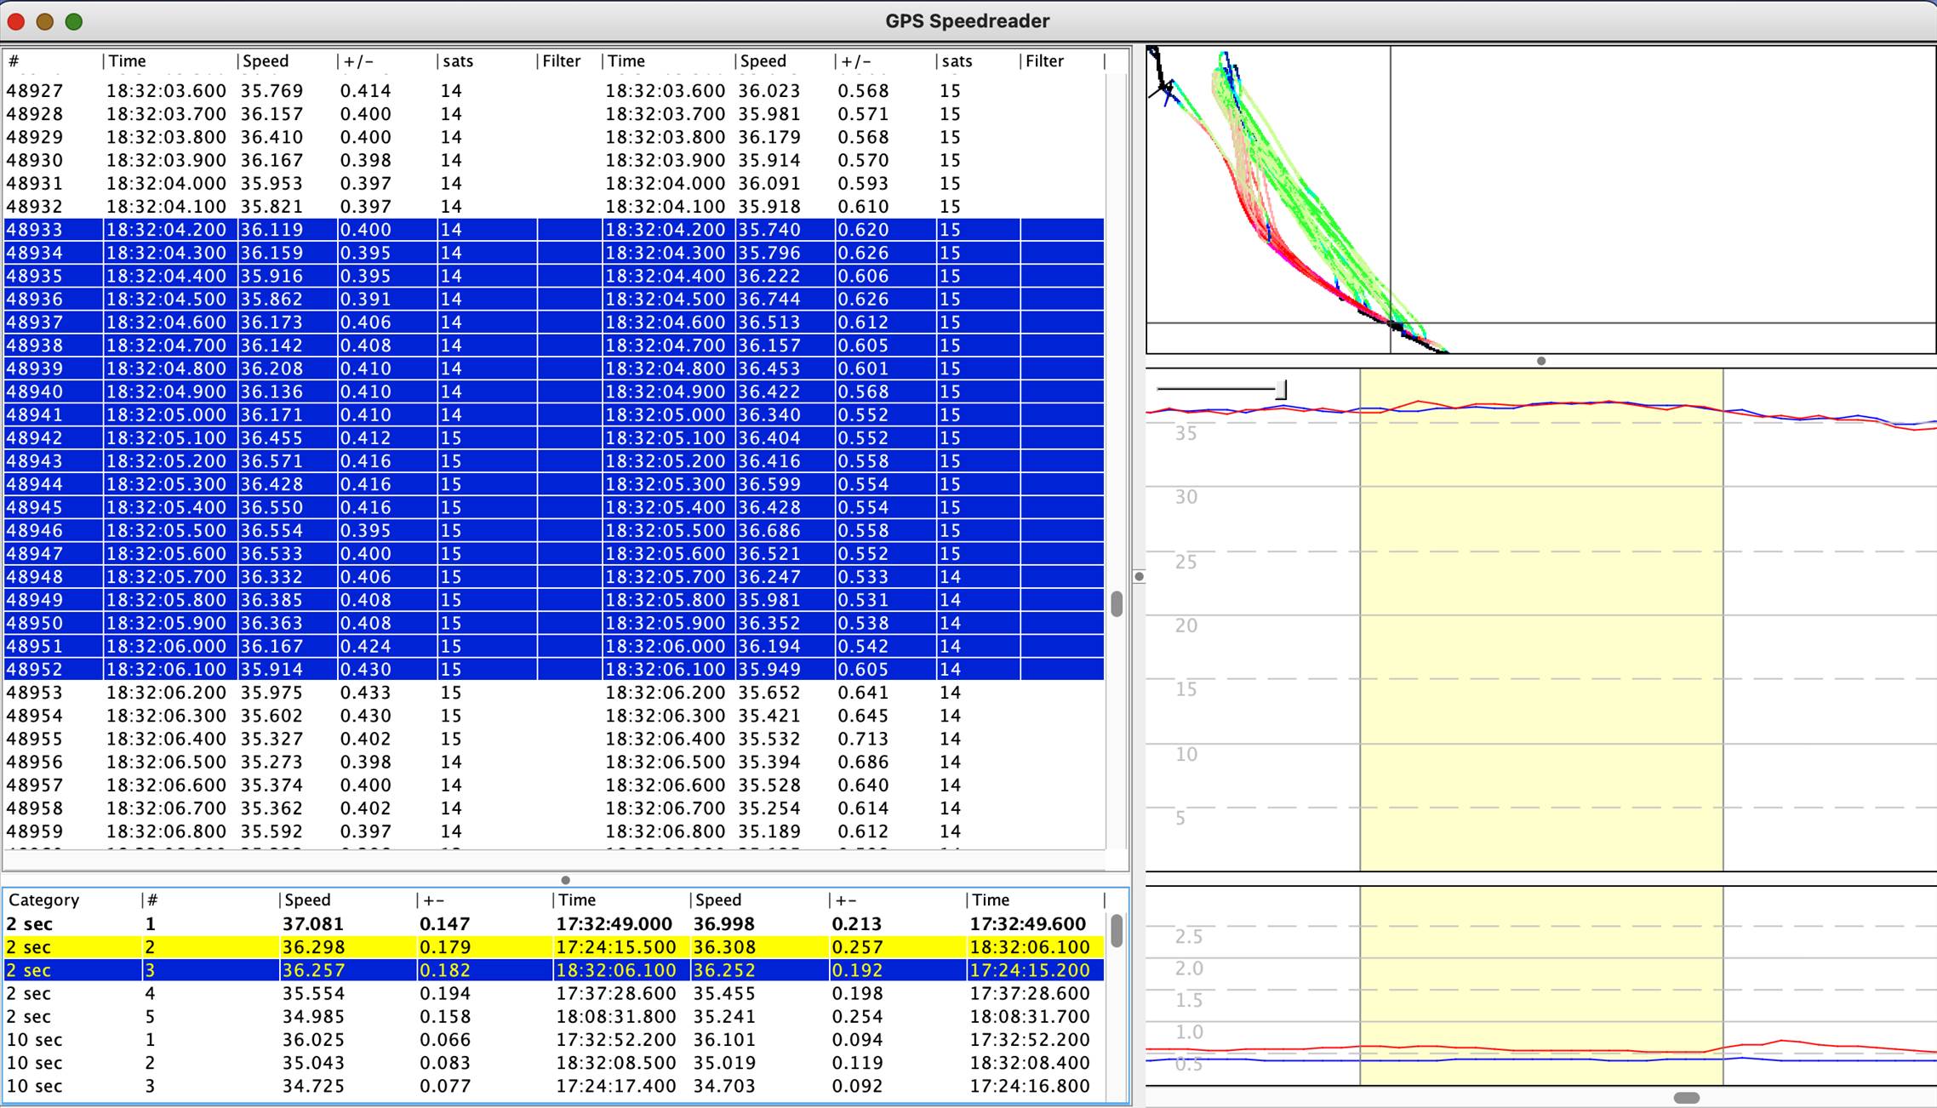Click the results table vertical scrollbar thumb

1117,930
